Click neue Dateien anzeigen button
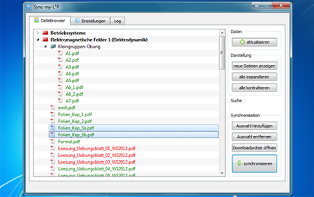314x197 pixels. (x=255, y=66)
